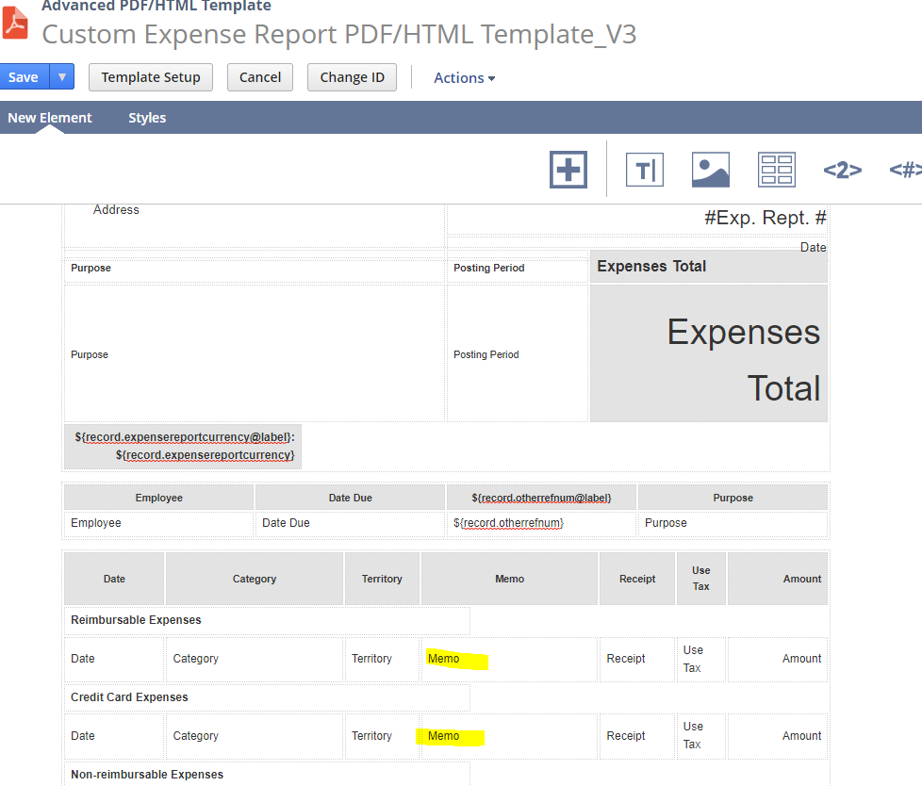
Task: Click the Save button
Action: (23, 75)
